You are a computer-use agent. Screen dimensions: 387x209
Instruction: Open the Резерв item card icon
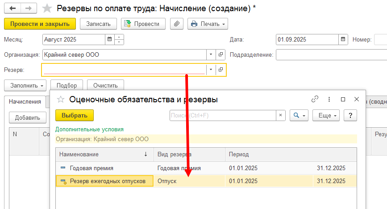click(x=221, y=70)
